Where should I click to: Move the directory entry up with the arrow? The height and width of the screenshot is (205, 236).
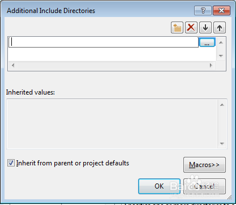(220, 28)
